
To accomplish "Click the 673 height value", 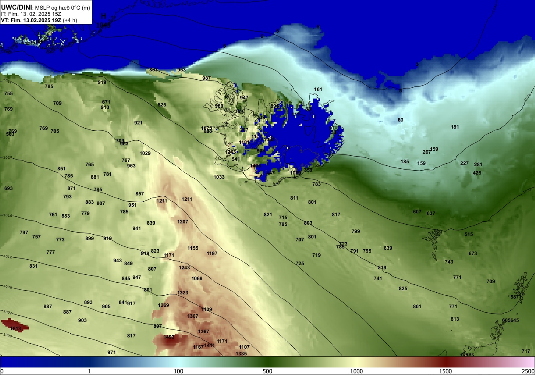I will click(x=473, y=253).
